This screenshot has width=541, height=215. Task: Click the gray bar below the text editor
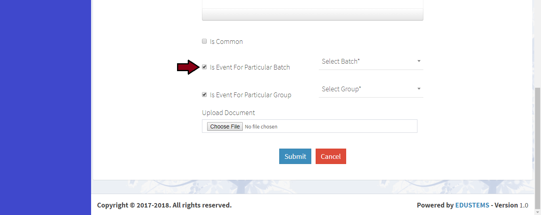click(312, 15)
